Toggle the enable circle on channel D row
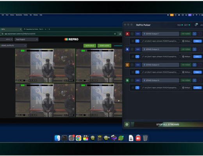Image resolution: width=203 pixels, height=156 pixels. click(x=132, y=80)
